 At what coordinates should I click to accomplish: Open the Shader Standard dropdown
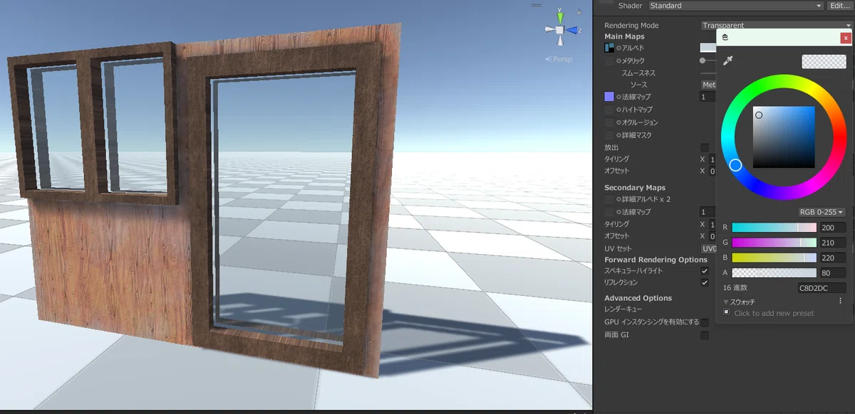tap(735, 6)
